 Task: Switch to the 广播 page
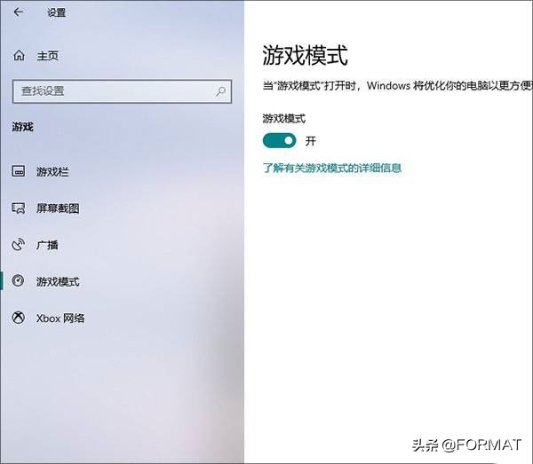tap(47, 245)
